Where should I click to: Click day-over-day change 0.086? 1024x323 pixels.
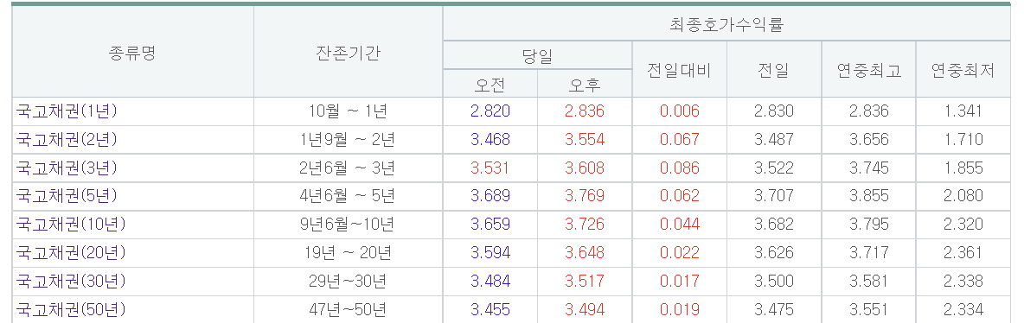[x=679, y=168]
